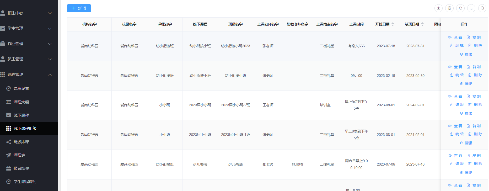Click the 王老师 teacher cell
Screen dimensions: 489x191
tap(268, 105)
